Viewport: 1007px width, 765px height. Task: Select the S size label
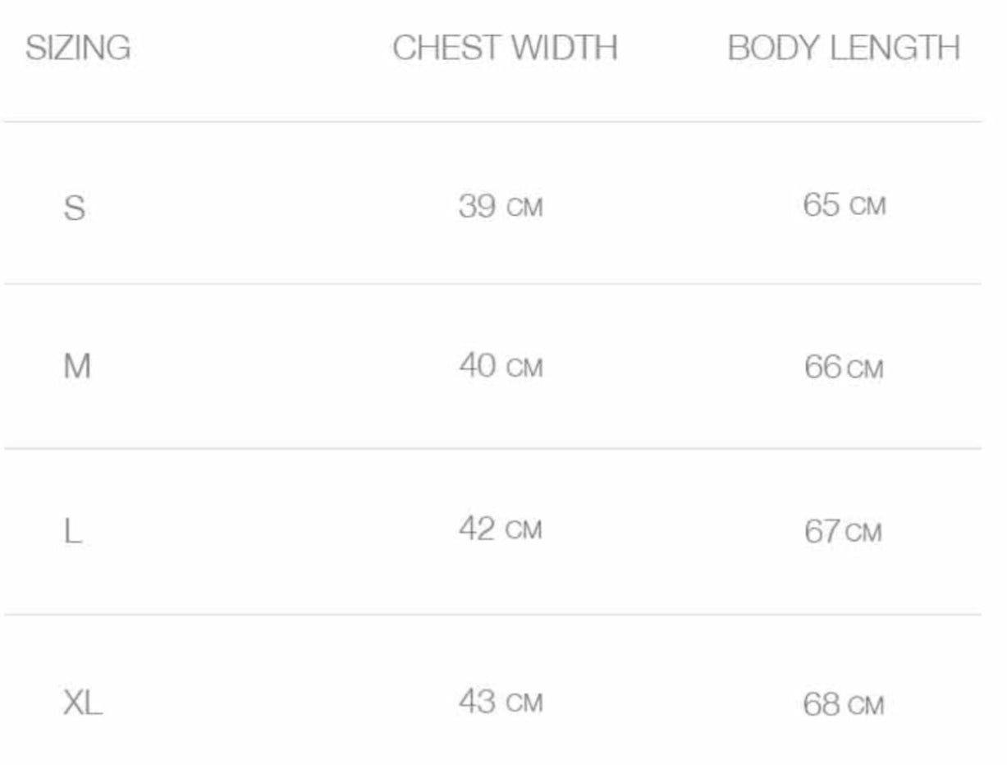74,208
